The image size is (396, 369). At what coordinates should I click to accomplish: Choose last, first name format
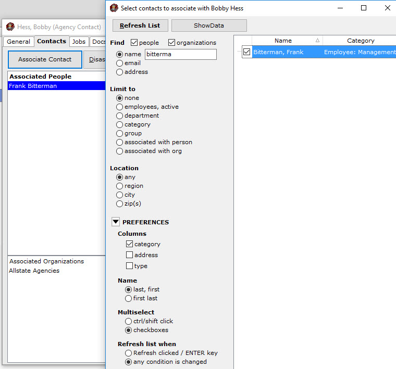(128, 289)
